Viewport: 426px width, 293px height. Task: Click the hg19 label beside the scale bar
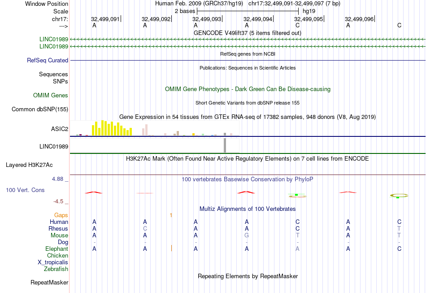click(x=309, y=11)
